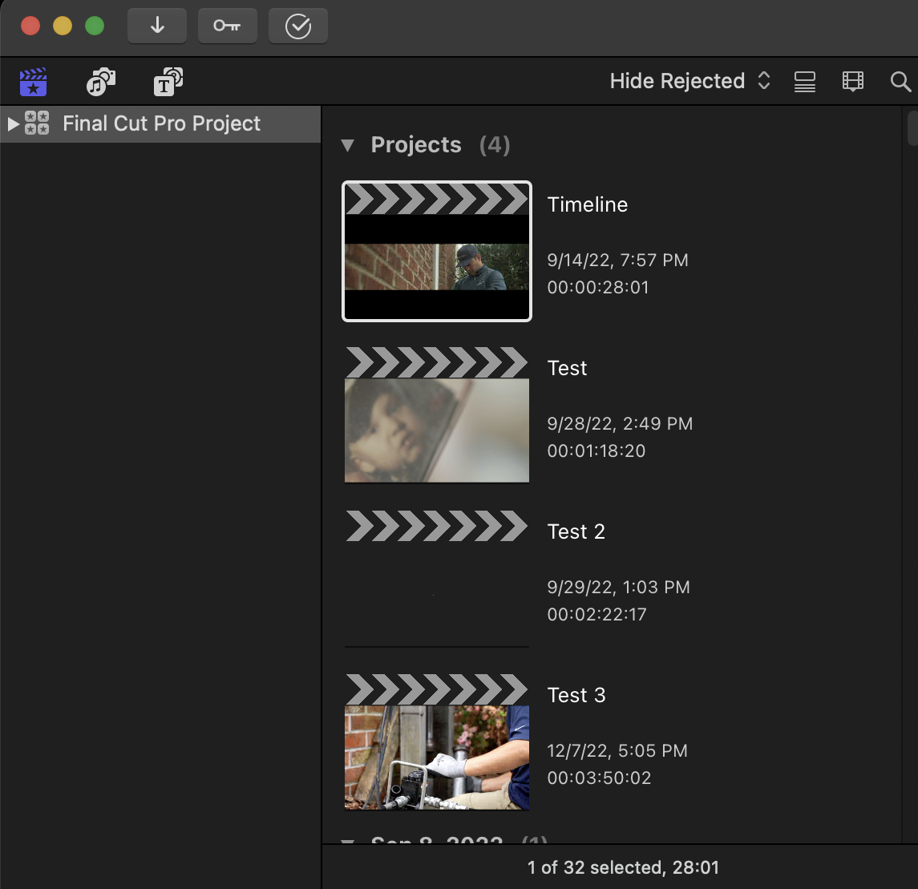
Task: Click the date 9/14/22, 7:57 PM
Action: click(x=617, y=260)
